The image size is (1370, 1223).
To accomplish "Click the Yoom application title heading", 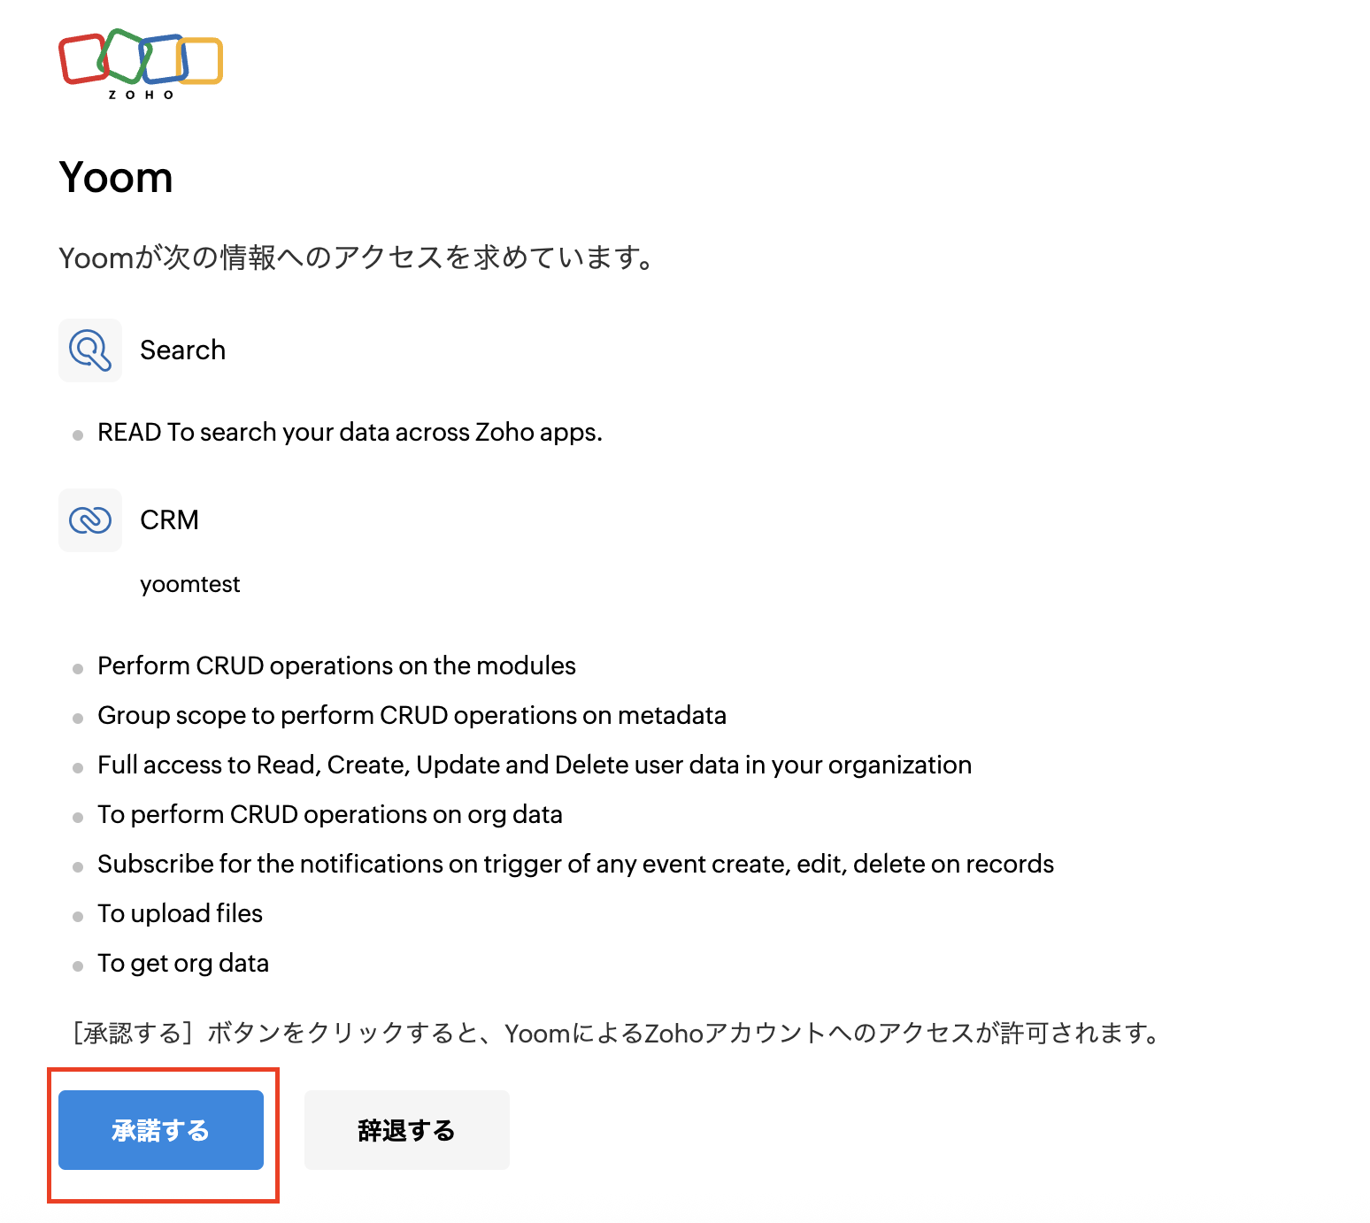I will click(116, 178).
